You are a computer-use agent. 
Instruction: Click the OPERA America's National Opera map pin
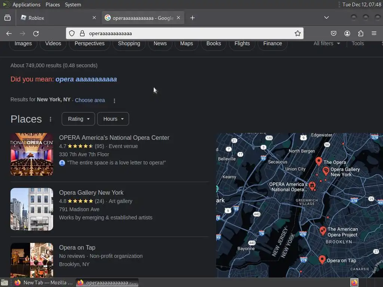(312, 186)
